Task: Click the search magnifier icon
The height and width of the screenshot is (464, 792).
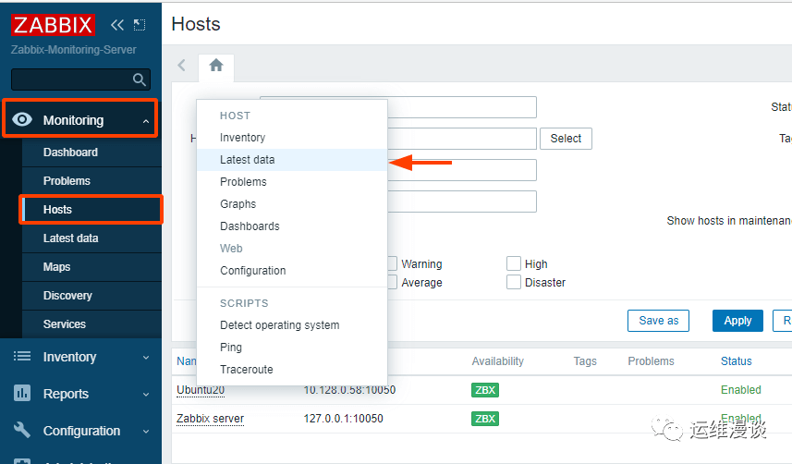Action: coord(139,79)
